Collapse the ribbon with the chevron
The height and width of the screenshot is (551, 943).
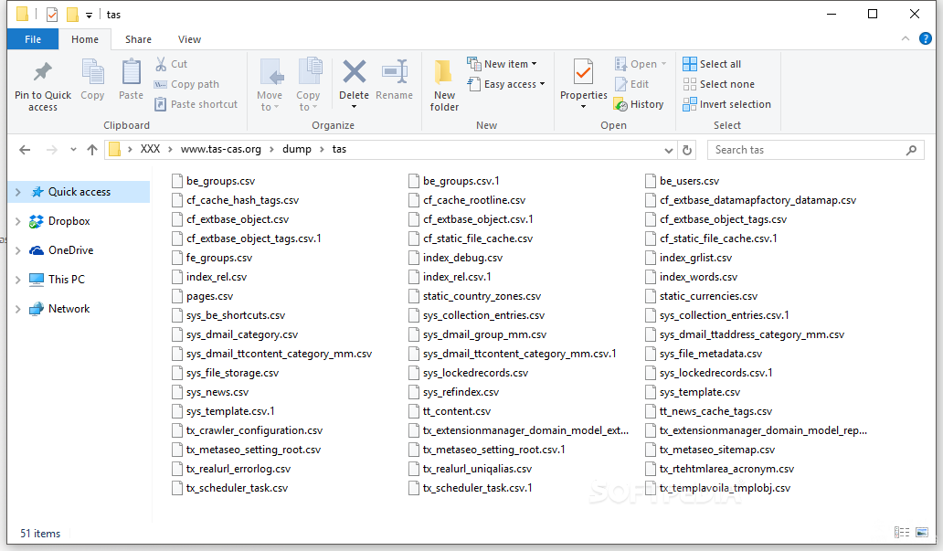(x=905, y=39)
